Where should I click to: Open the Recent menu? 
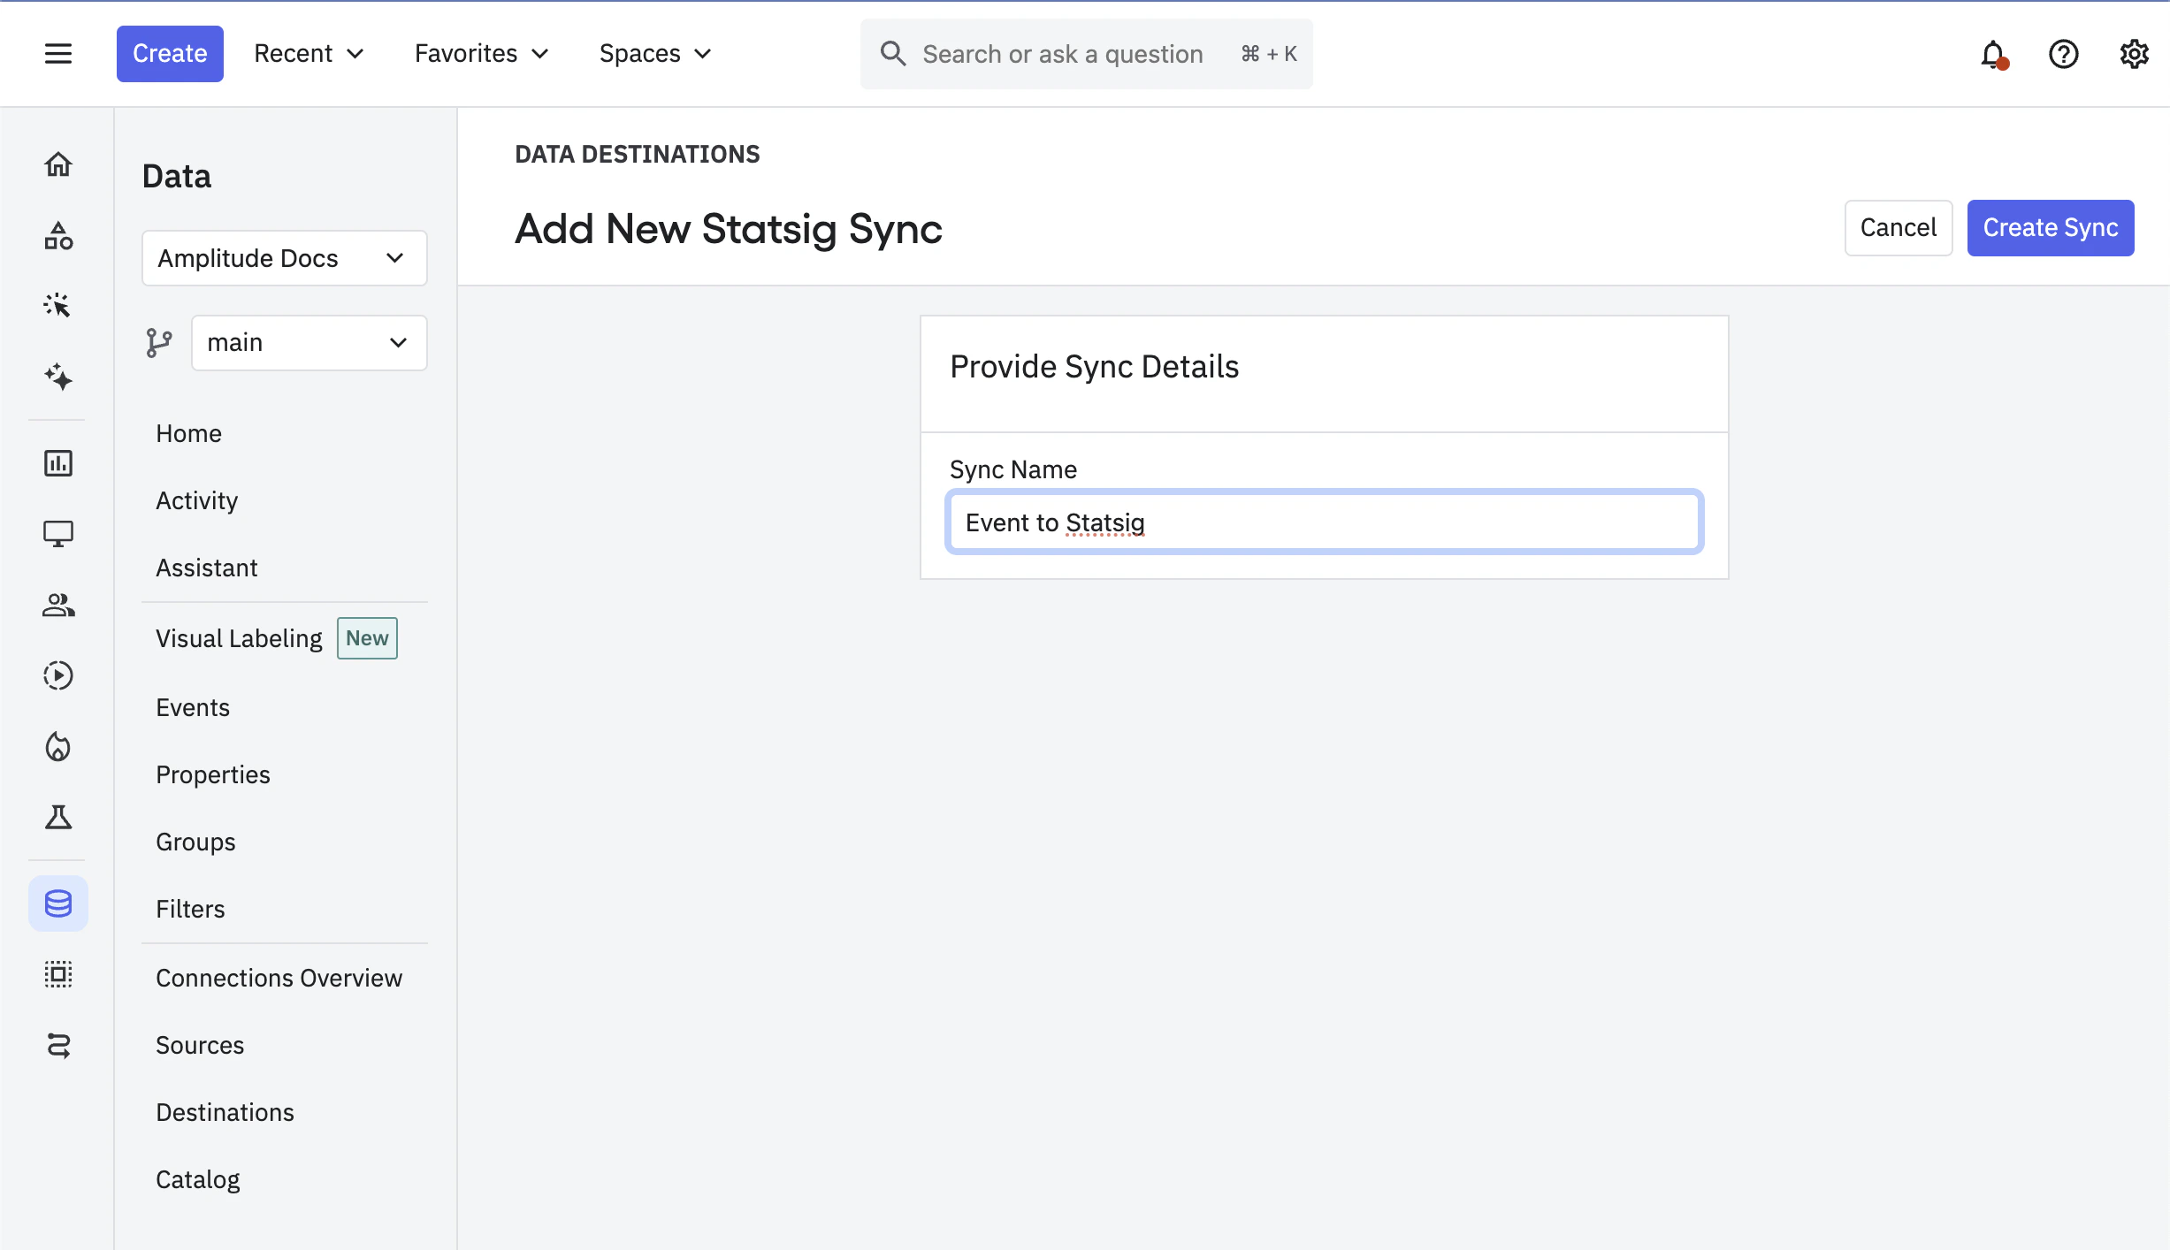(309, 53)
